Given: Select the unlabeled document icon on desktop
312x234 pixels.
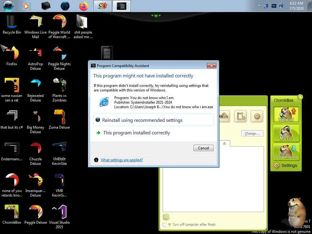Looking at the screenshot, I should 107,53.
